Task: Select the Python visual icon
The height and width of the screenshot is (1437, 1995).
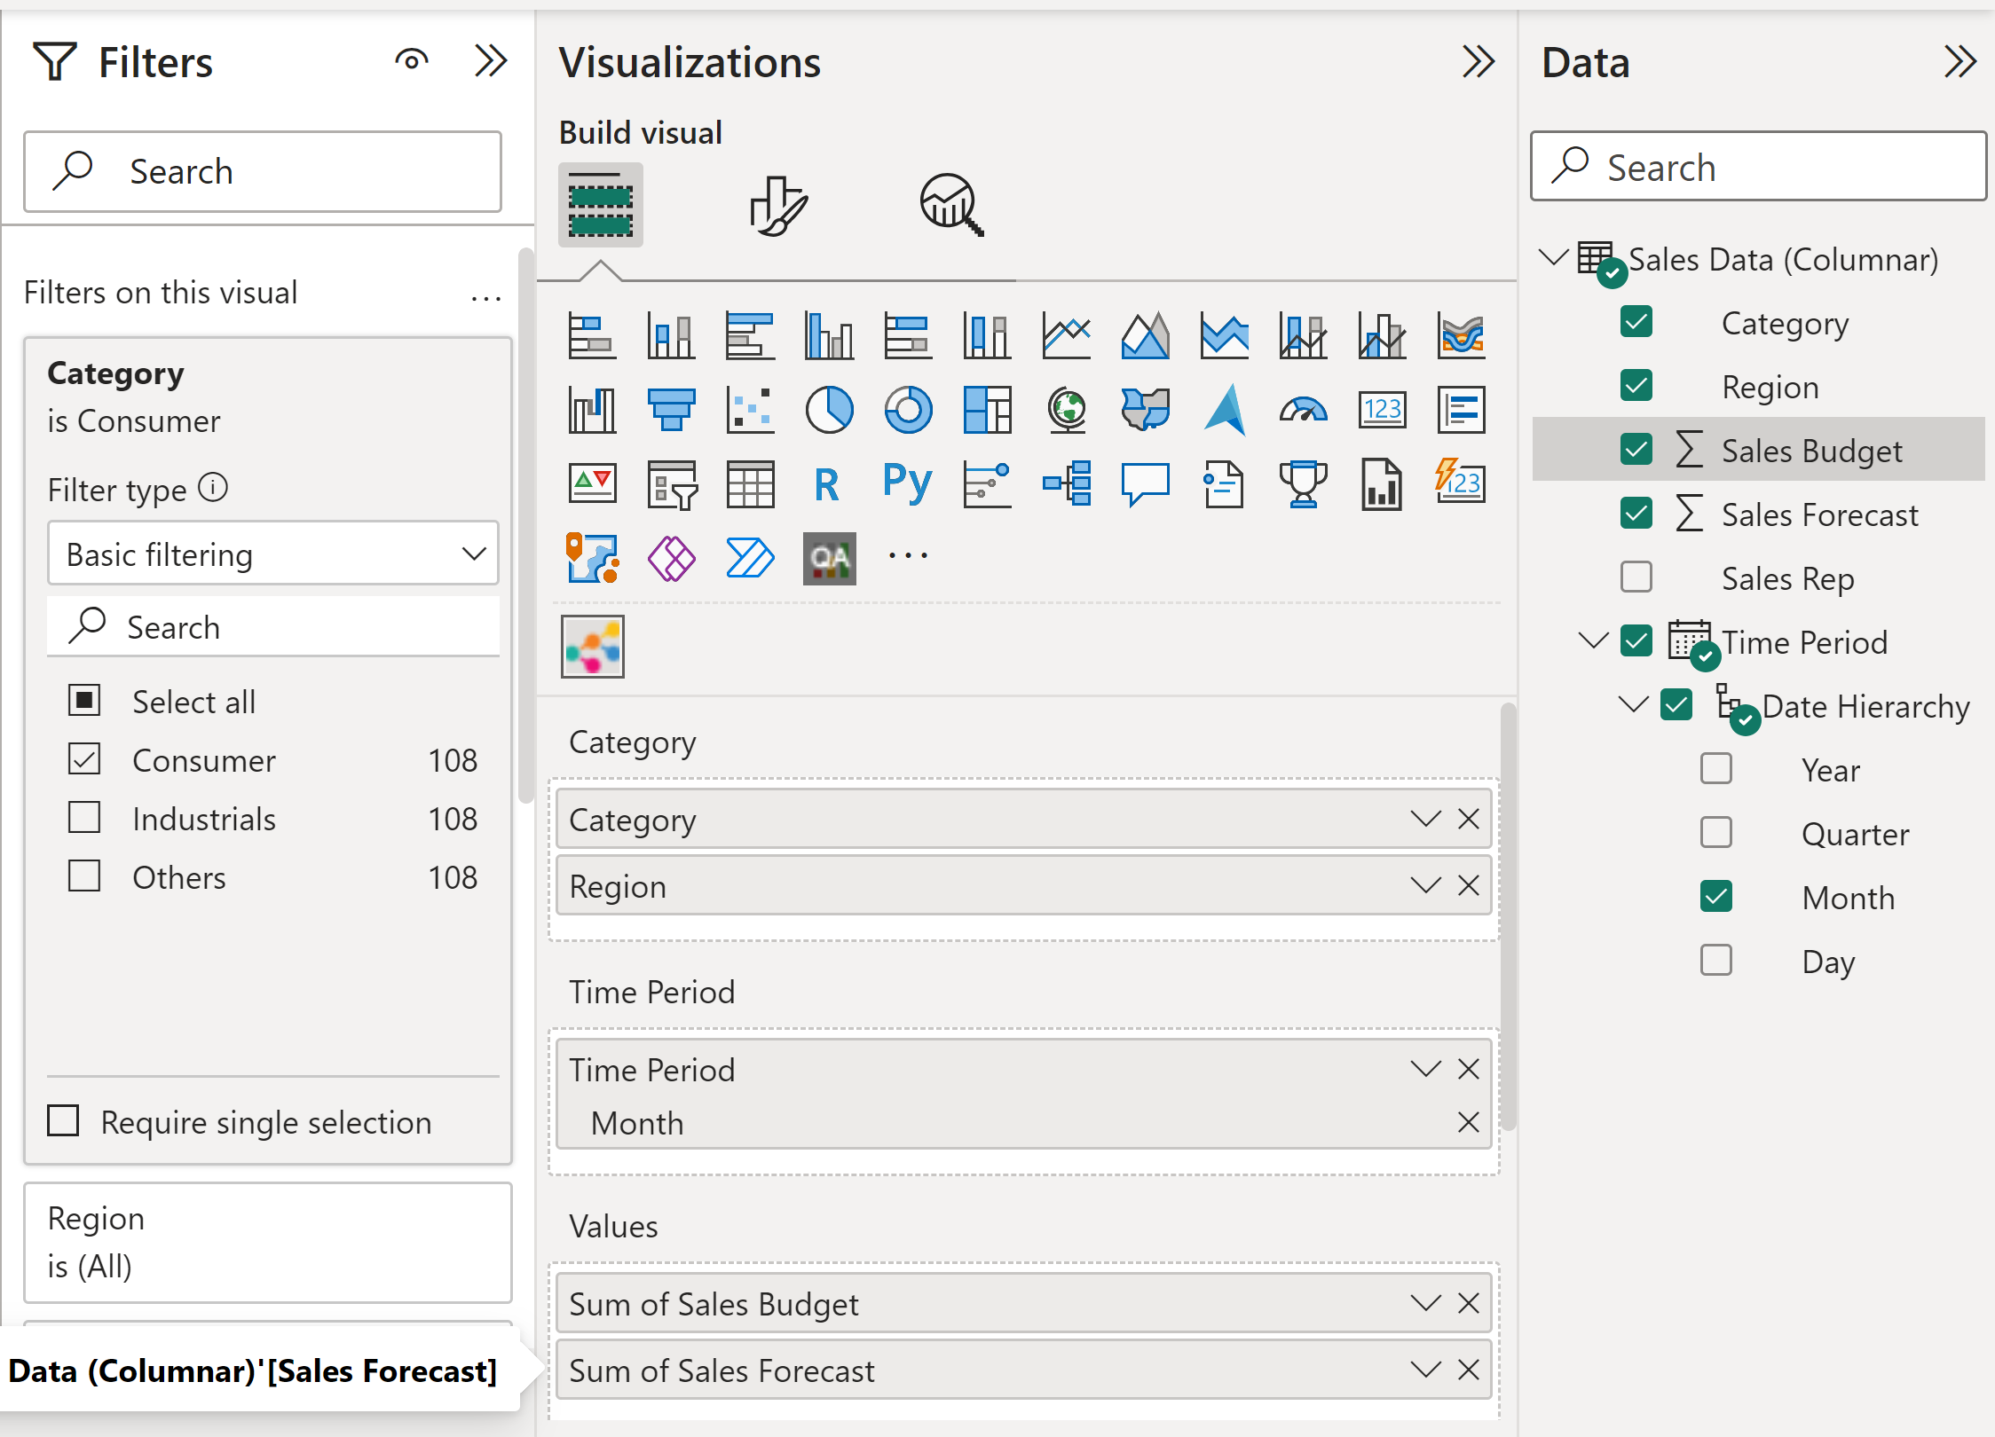Action: (907, 484)
